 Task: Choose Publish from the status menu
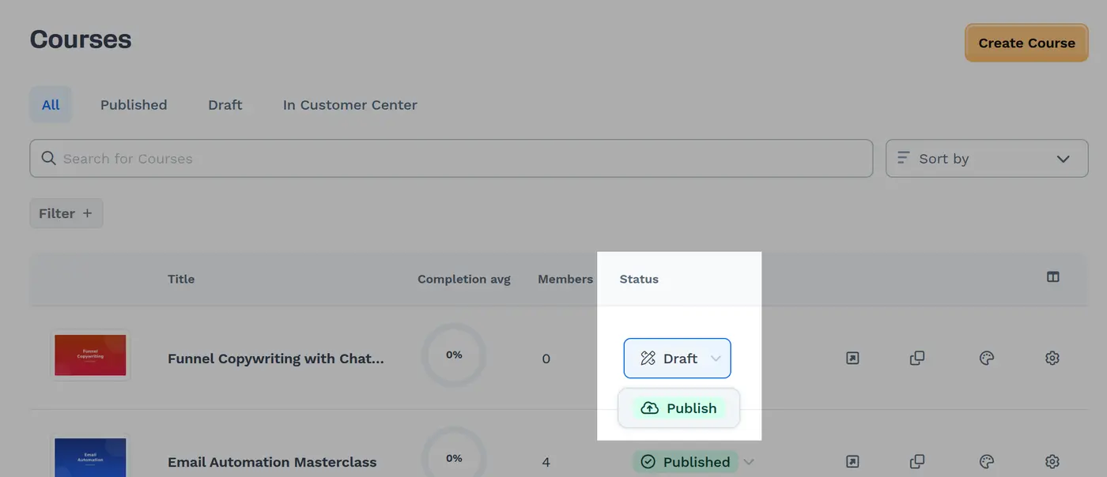click(679, 408)
